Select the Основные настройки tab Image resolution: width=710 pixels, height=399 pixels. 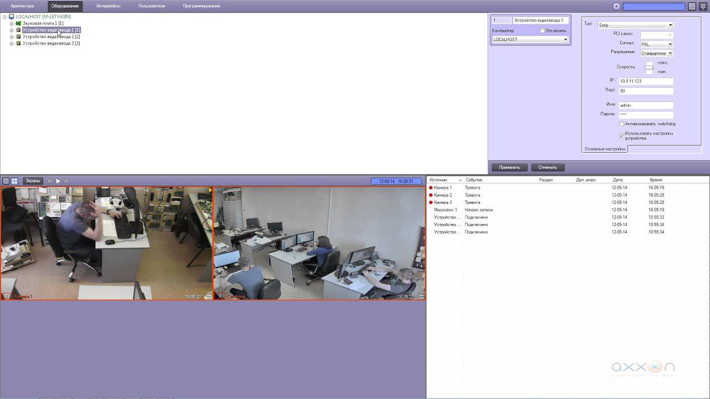[x=605, y=149]
